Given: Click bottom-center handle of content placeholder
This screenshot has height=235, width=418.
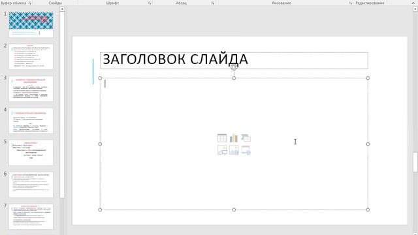Looking at the screenshot, I should pos(234,210).
